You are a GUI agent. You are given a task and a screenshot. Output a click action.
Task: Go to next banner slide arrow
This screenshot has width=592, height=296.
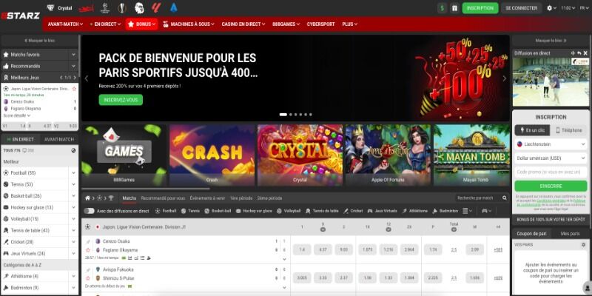[505, 78]
